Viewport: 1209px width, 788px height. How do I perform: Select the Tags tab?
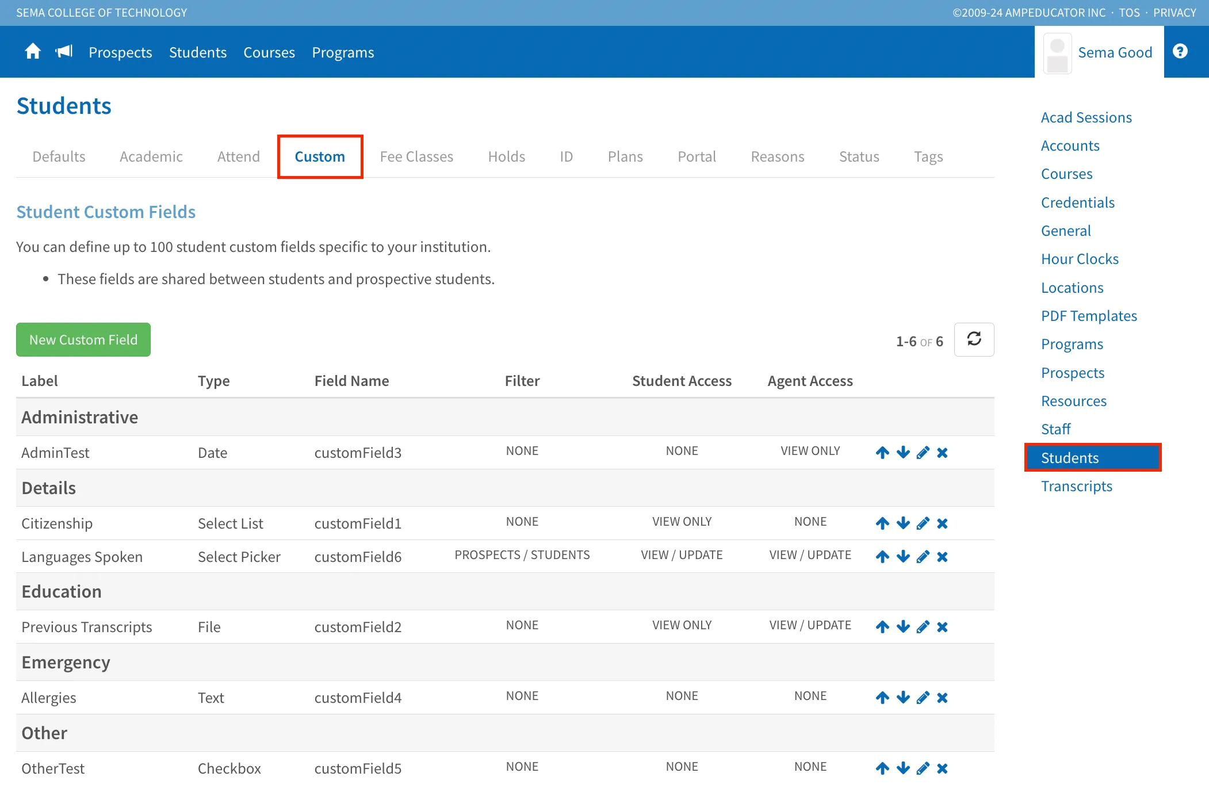(928, 156)
